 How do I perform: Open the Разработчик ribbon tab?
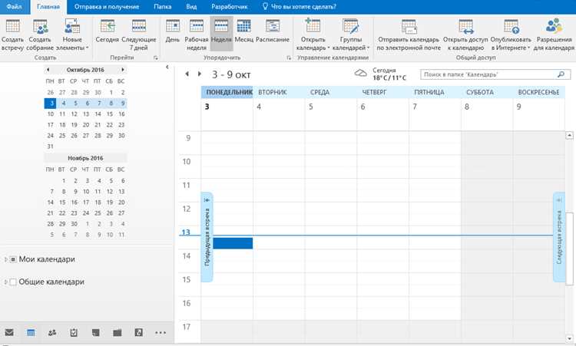(229, 7)
